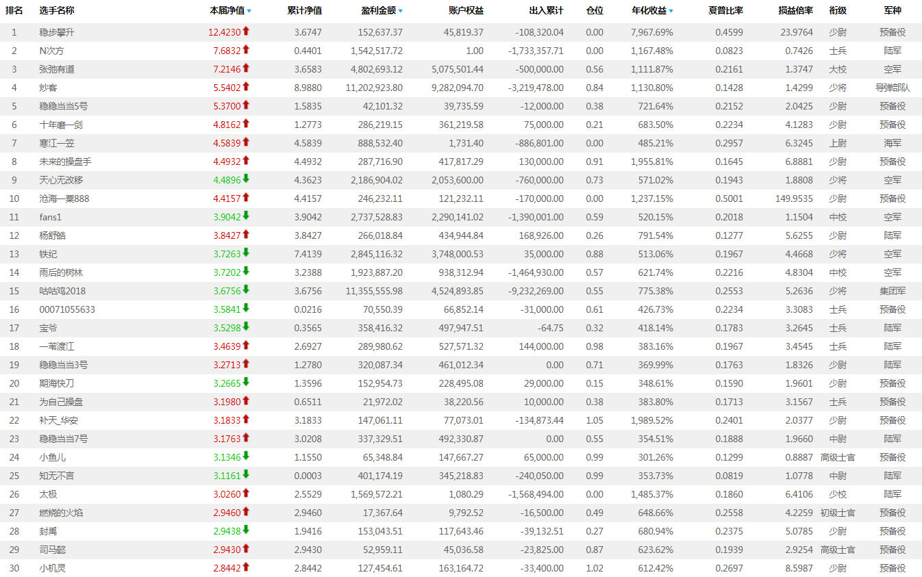922x577 pixels.
Task: Click net value 12.4230 in first row
Action: point(225,32)
